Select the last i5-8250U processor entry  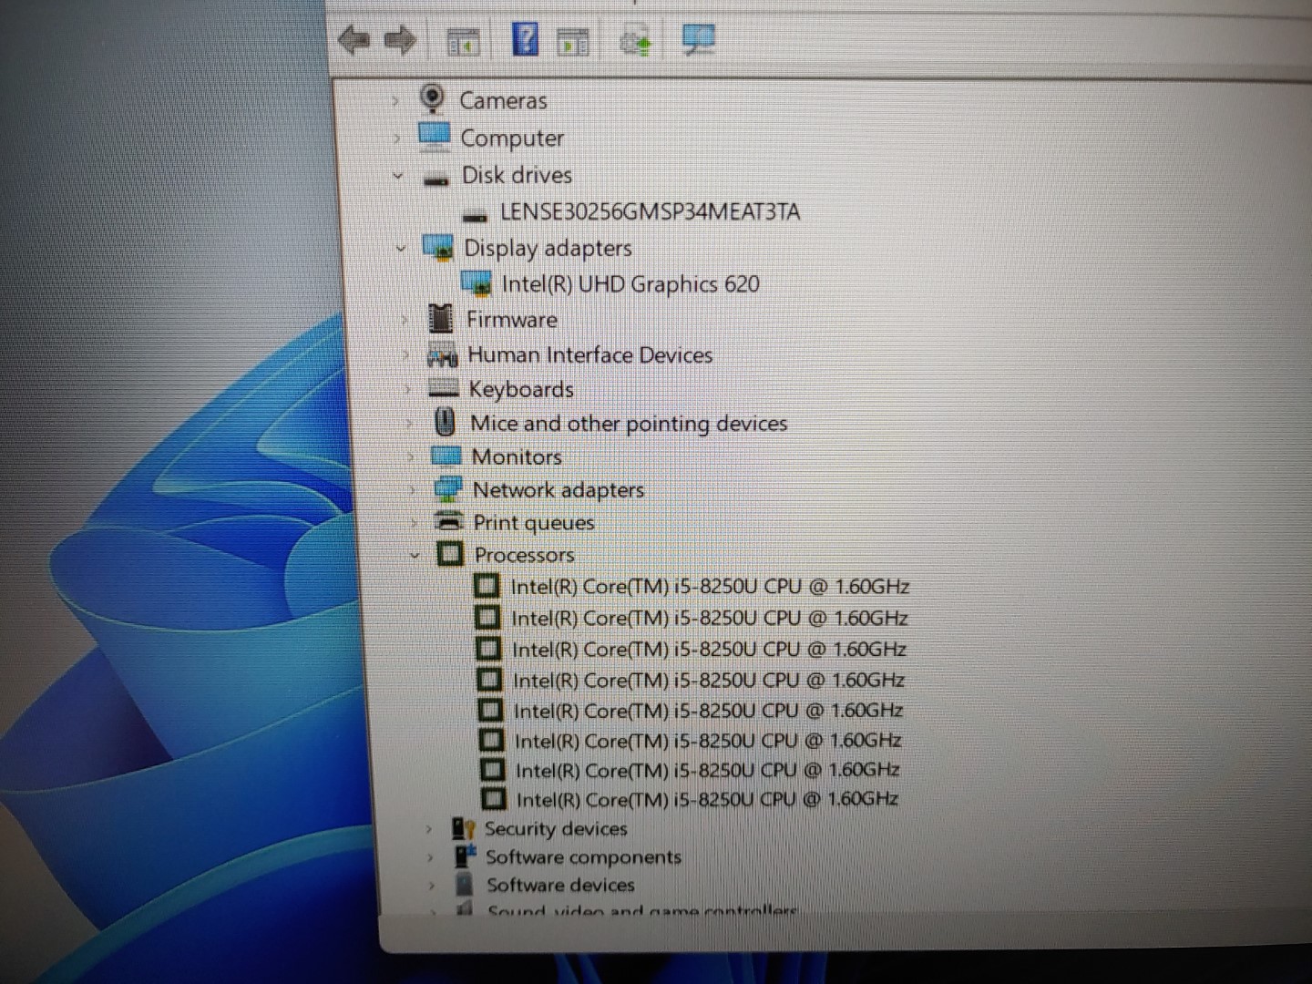(707, 799)
